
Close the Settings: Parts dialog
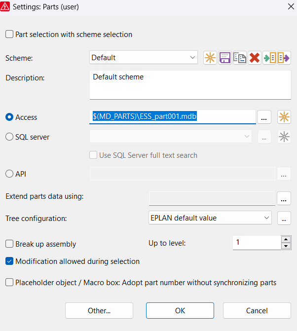tap(291, 6)
